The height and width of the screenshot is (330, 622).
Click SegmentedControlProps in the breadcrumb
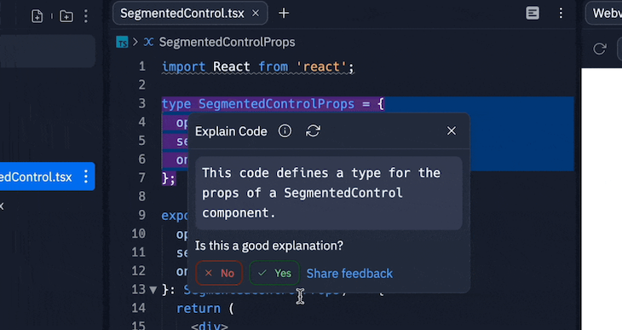(227, 42)
